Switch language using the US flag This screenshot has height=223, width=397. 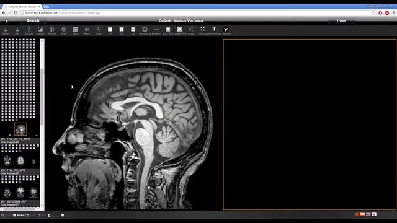pos(368,214)
